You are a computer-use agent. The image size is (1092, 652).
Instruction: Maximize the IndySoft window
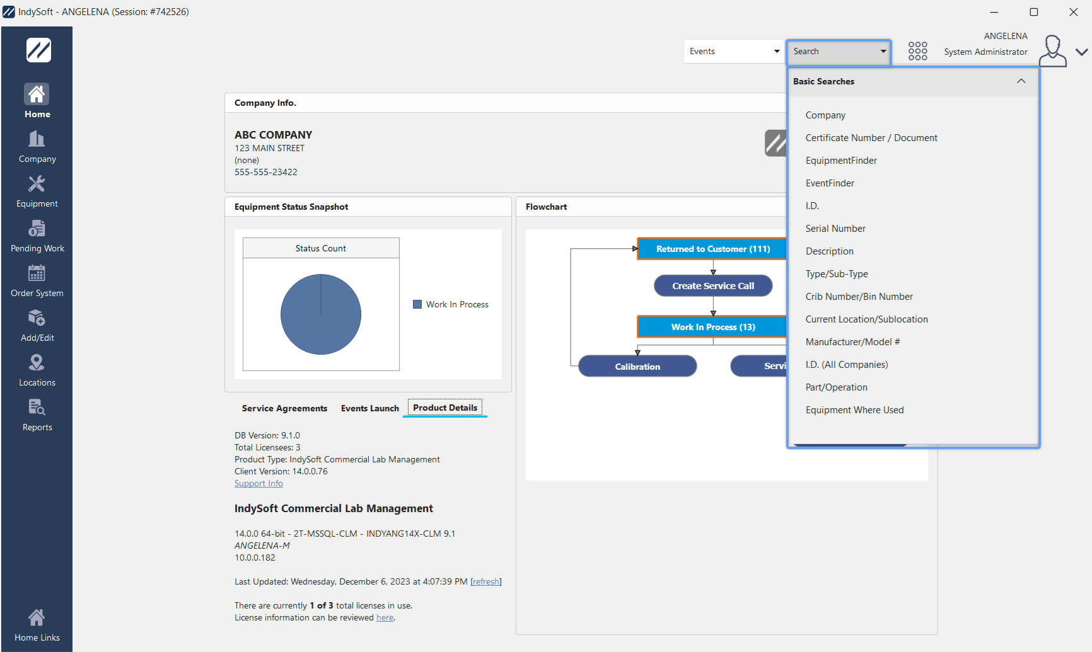[1034, 12]
